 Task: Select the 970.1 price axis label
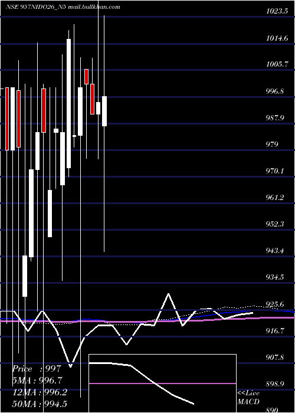pos(275,171)
